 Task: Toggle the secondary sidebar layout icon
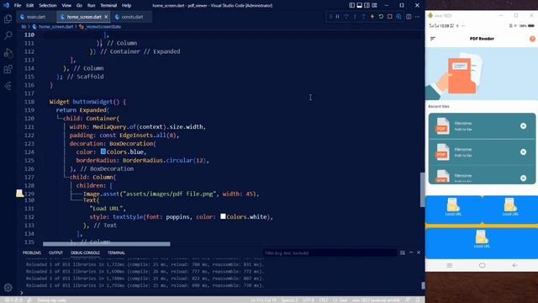coord(367,6)
